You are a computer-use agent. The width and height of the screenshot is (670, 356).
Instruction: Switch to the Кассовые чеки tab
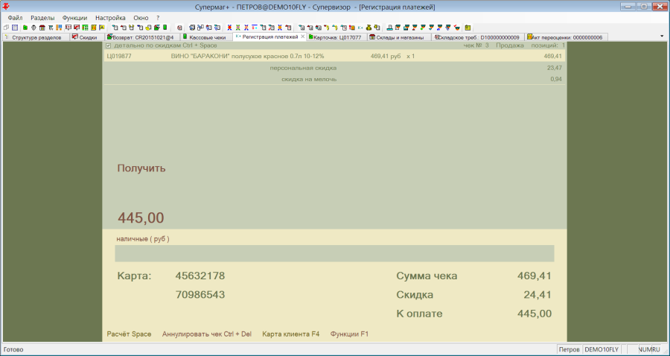[206, 37]
